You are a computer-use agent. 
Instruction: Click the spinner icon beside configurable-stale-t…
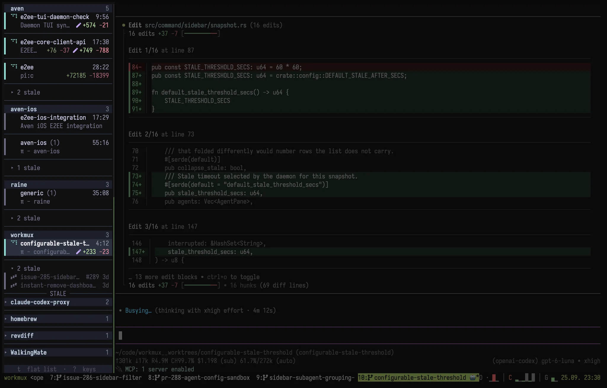[14, 243]
